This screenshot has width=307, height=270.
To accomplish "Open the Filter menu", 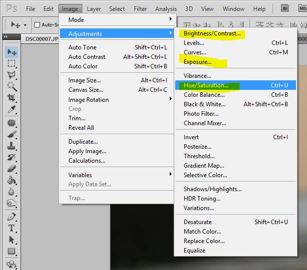I will coord(140,8).
